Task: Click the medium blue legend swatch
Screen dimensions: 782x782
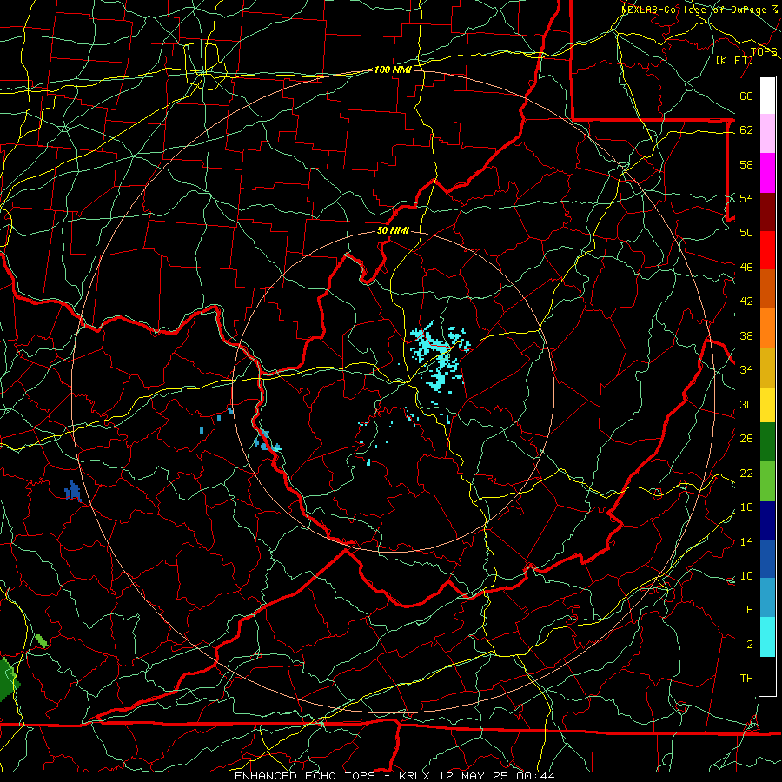Action: 767,559
